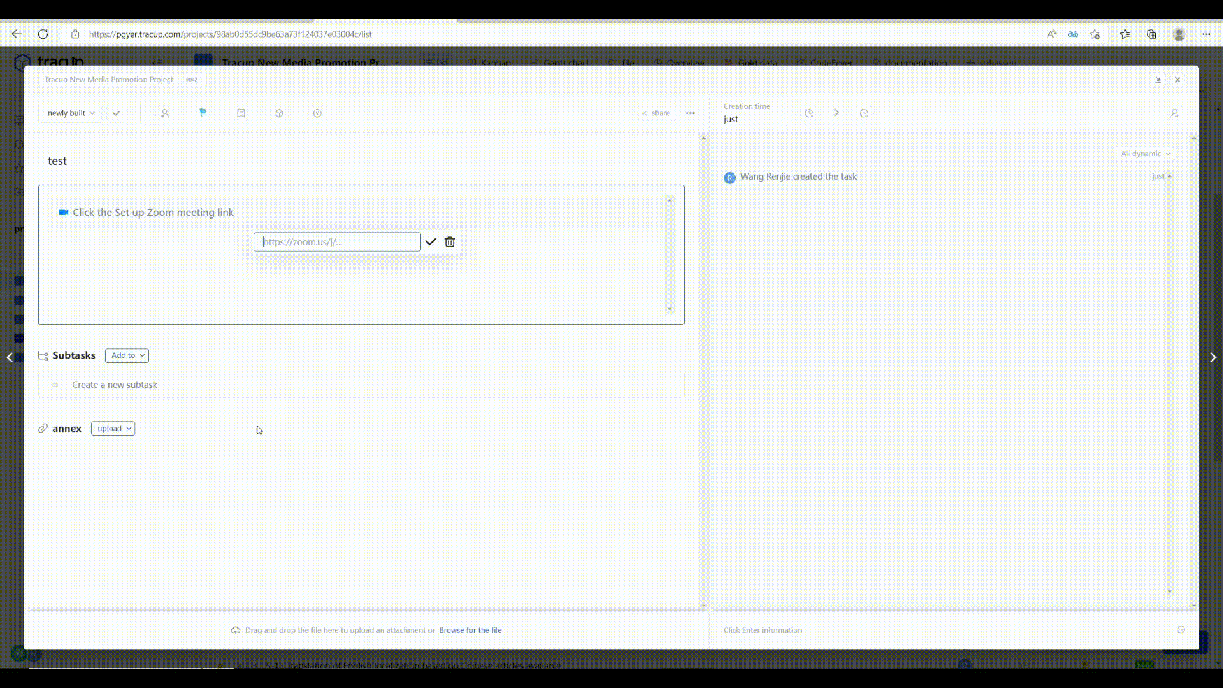The image size is (1223, 688).
Task: Click the bookmark icon in task toolbar
Action: [241, 113]
